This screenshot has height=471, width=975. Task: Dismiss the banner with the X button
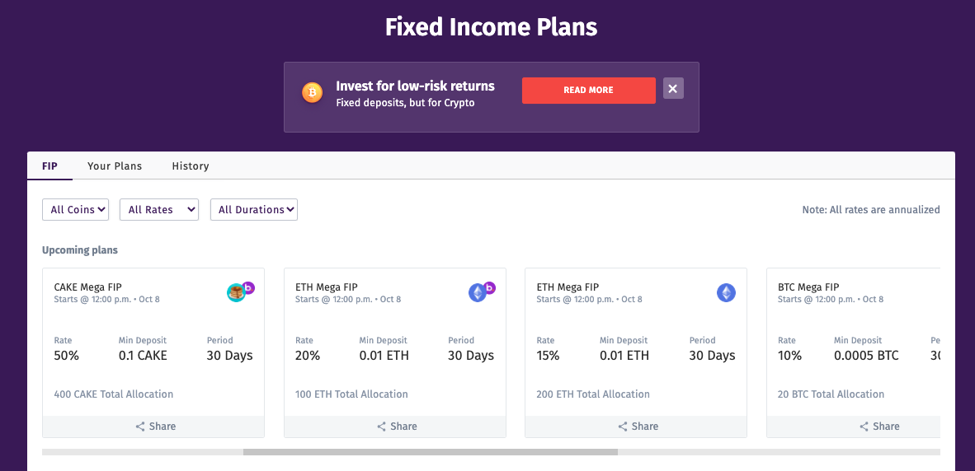pos(673,89)
